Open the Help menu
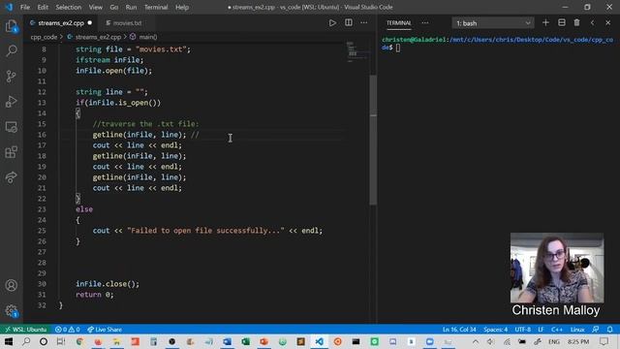Image resolution: width=620 pixels, height=349 pixels. (x=182, y=7)
